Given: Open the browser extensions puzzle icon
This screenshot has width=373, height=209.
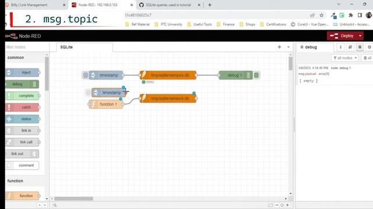Looking at the screenshot, I should [351, 16].
